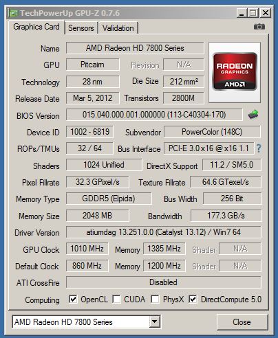Viewport: 278px width, 338px height.
Task: Click the Bus Interface question mark
Action: (x=259, y=148)
